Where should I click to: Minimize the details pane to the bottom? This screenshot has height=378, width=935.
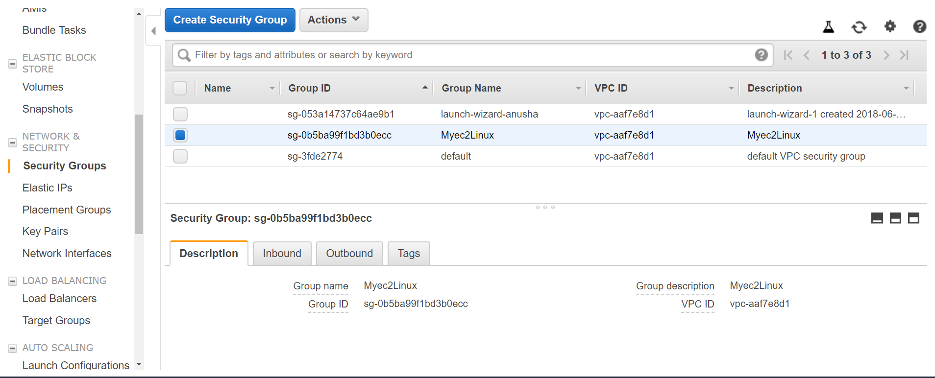point(877,218)
